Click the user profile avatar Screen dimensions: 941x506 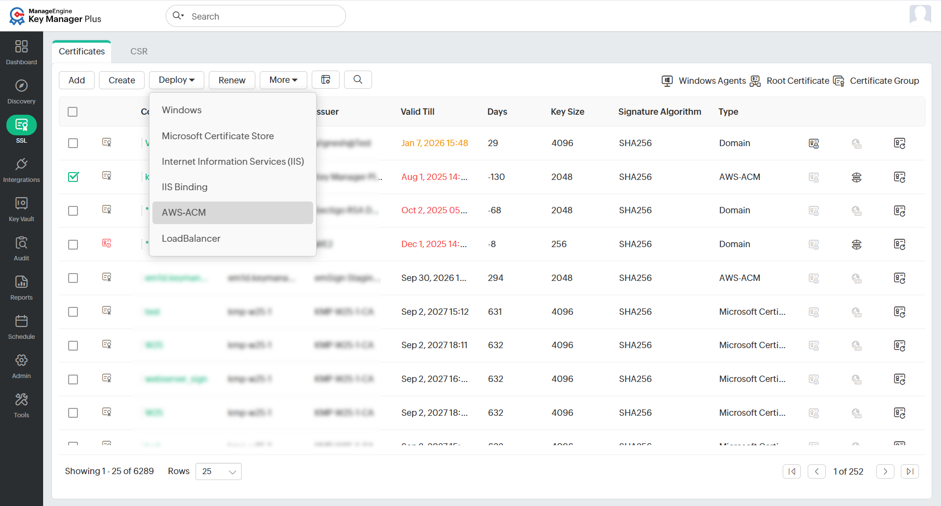click(x=920, y=15)
